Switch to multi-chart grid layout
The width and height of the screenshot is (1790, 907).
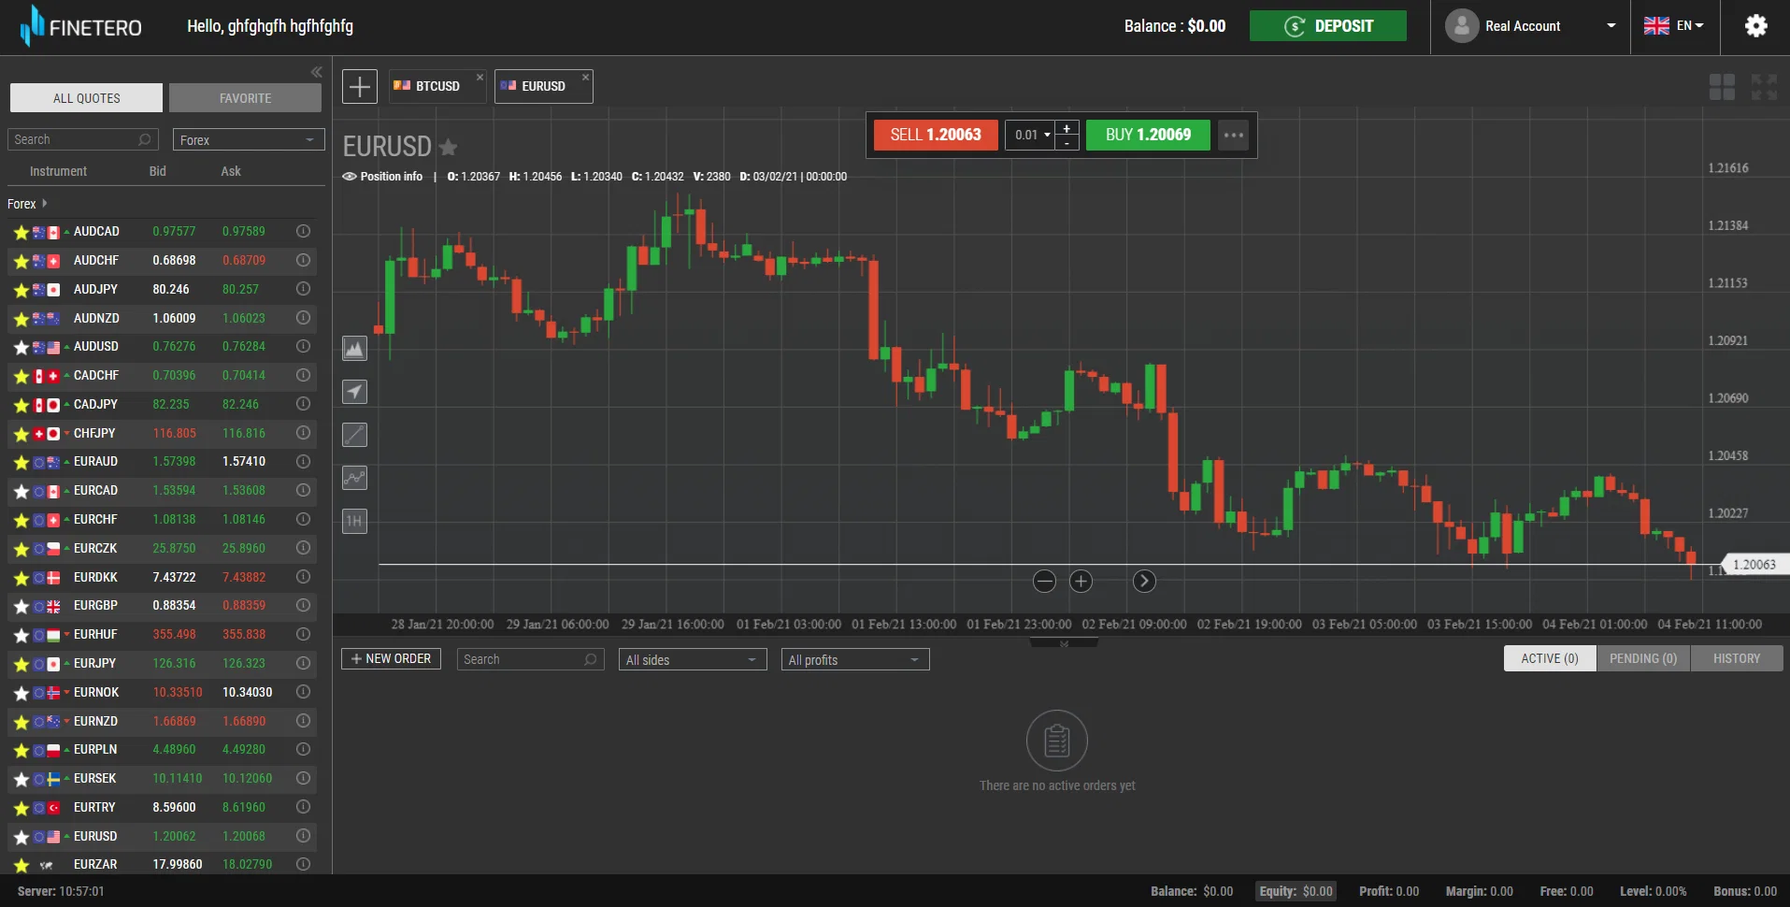pos(1722,87)
